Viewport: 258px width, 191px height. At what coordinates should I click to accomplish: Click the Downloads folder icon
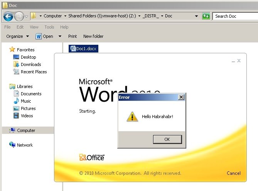click(16, 64)
